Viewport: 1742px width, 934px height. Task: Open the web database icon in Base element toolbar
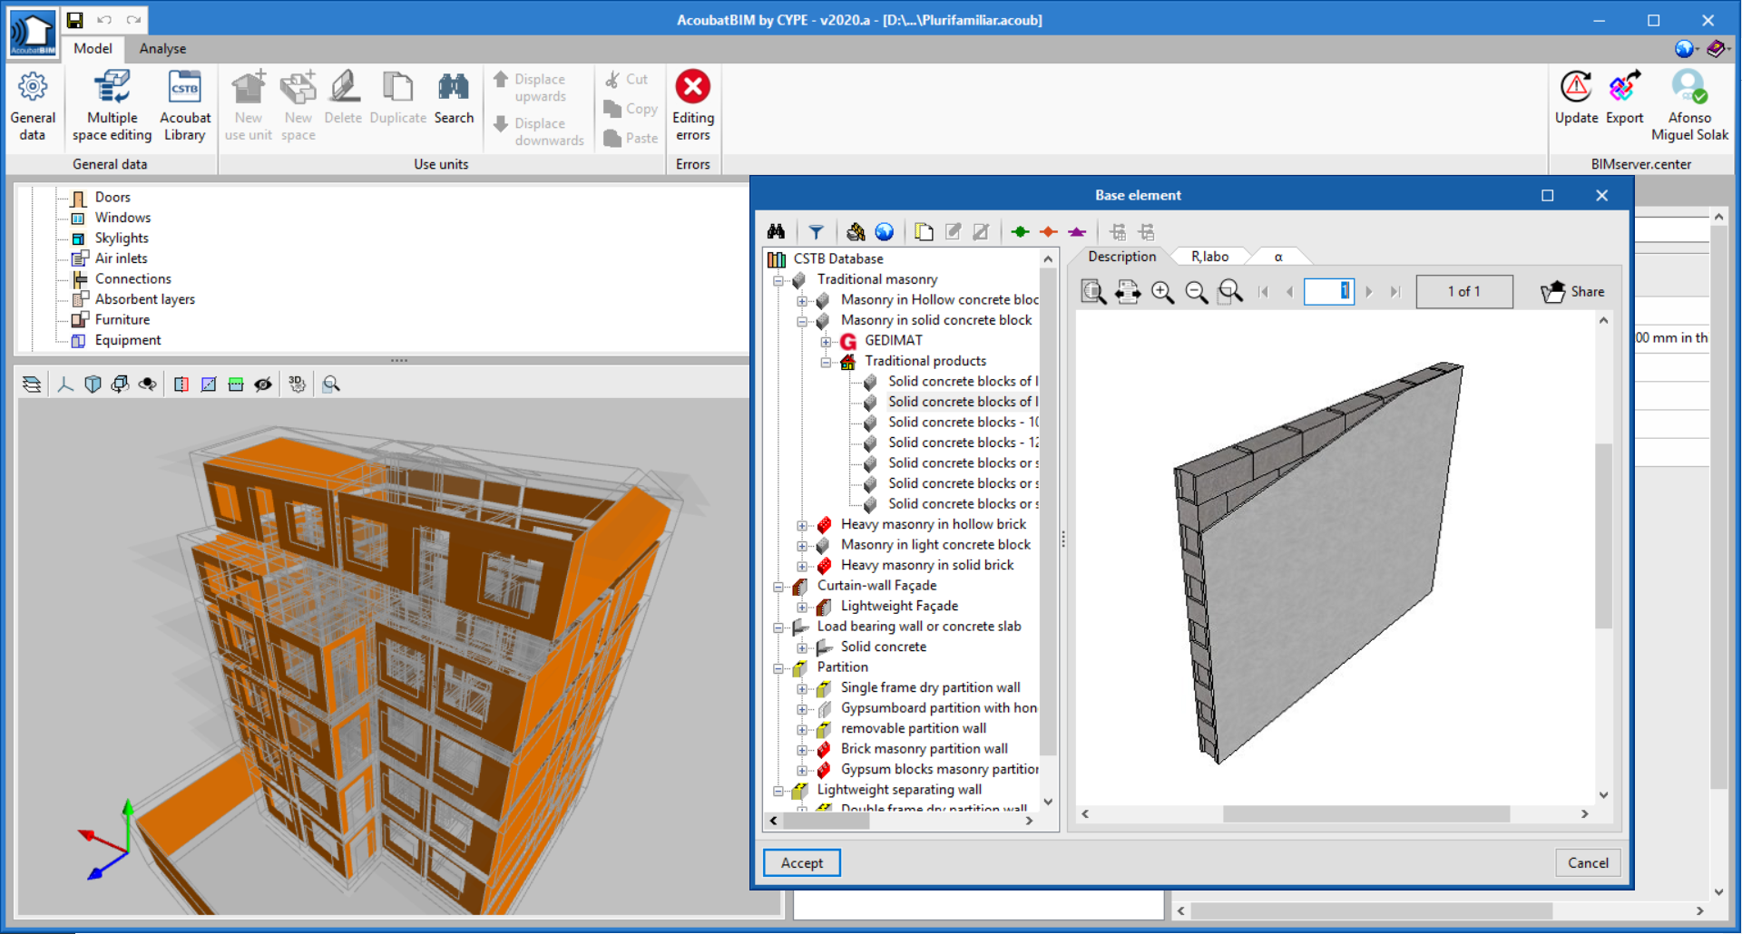click(x=885, y=231)
